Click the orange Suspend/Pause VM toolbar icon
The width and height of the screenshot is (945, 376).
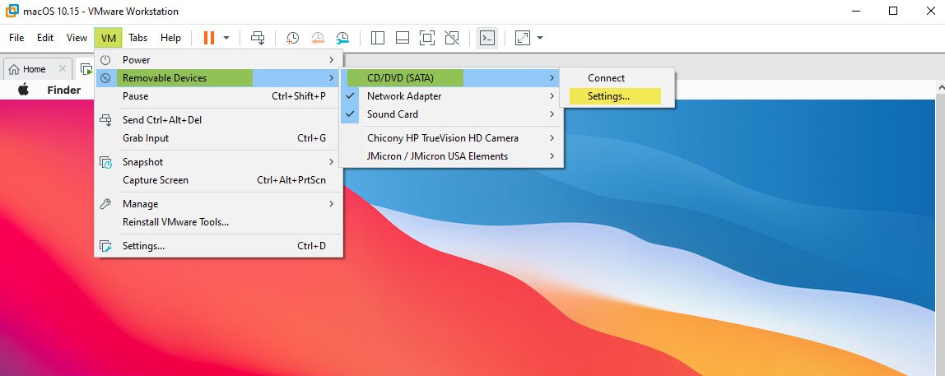(208, 38)
